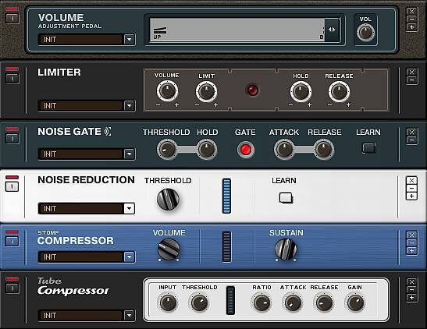Toggle power button on Tube Compressor module
This screenshot has width=427, height=329.
12,288
